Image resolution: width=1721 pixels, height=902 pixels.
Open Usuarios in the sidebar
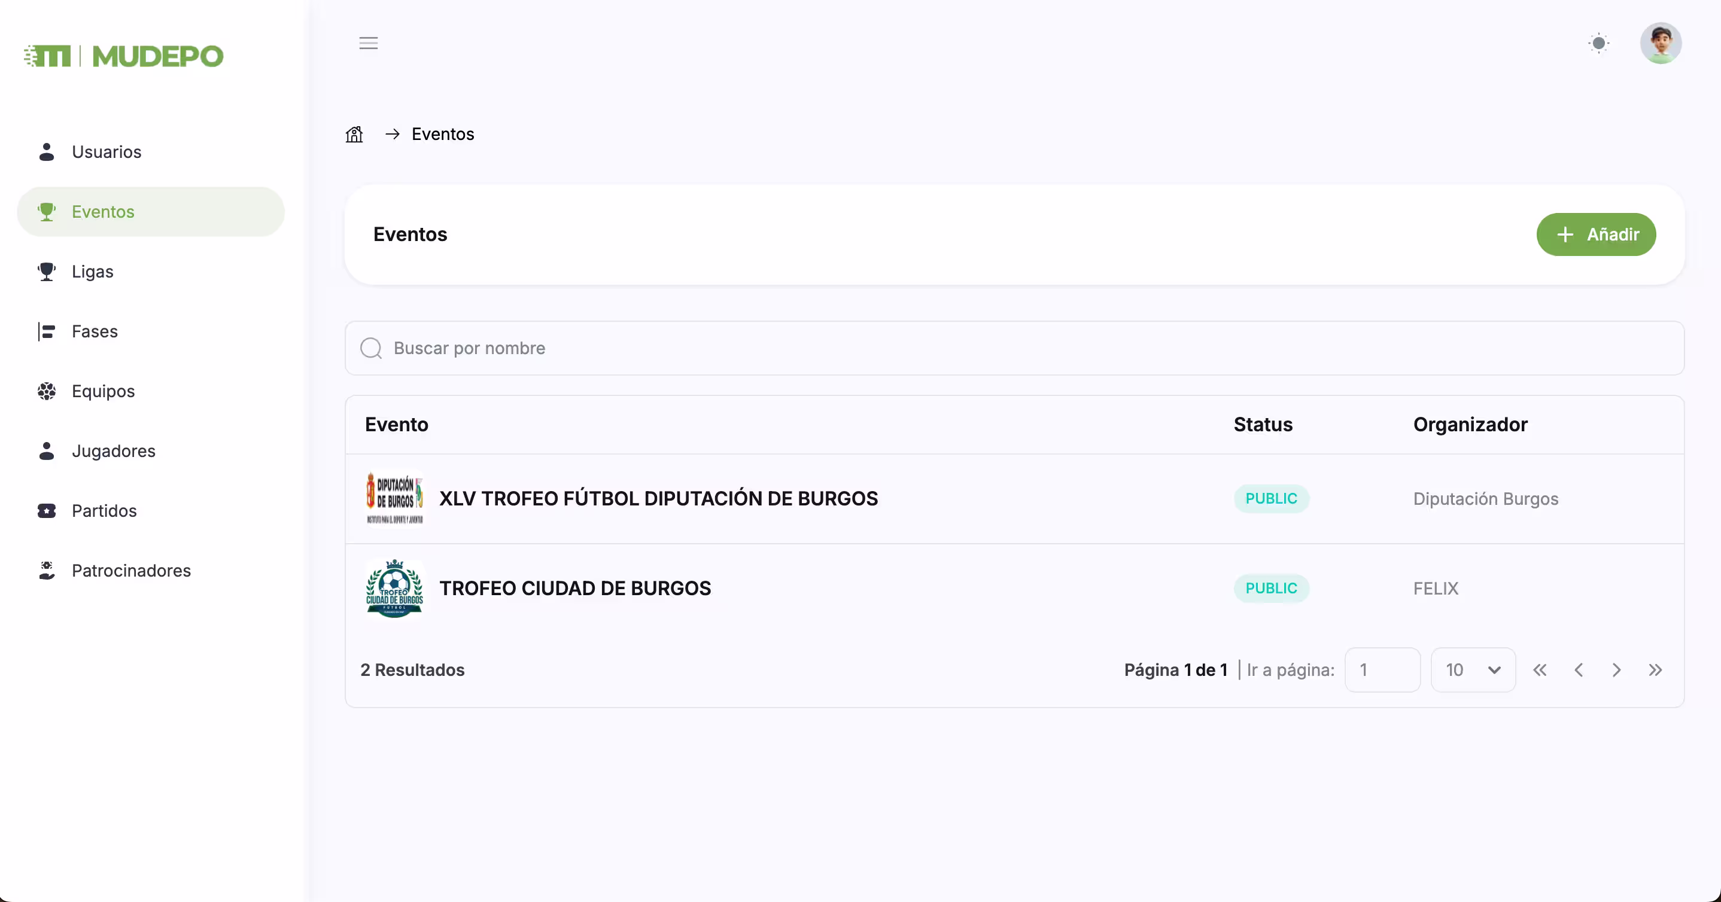click(x=107, y=152)
